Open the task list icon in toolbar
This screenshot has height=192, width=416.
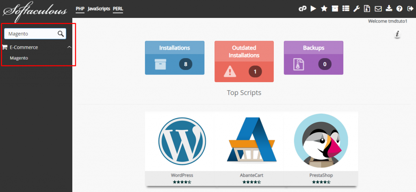click(345, 9)
